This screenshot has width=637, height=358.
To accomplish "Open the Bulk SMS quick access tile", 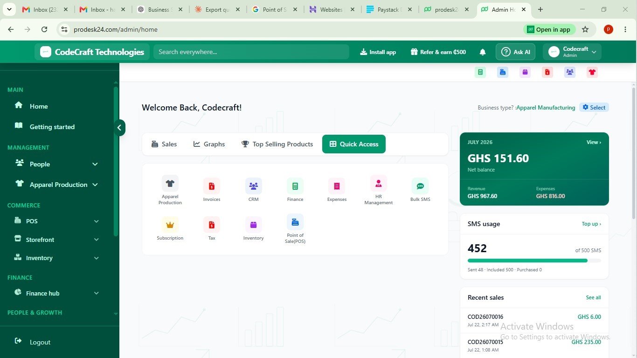I will point(420,190).
